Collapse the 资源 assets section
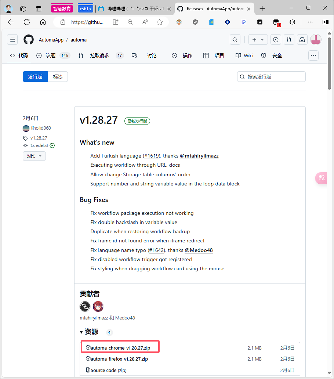The height and width of the screenshot is (379, 334). (89, 332)
